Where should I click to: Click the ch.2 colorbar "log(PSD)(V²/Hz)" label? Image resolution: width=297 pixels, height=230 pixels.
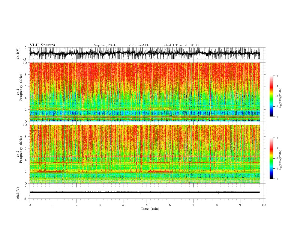pyautogui.click(x=281, y=160)
